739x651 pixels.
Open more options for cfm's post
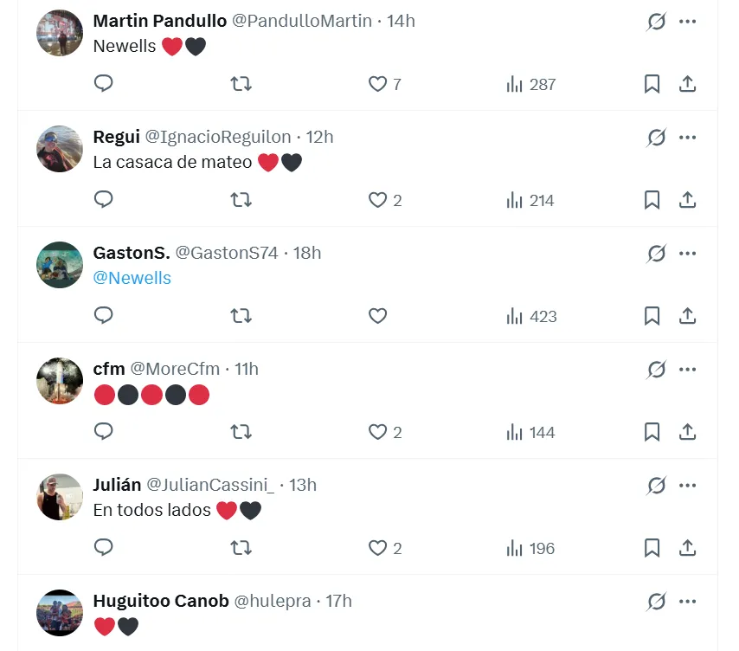click(688, 369)
